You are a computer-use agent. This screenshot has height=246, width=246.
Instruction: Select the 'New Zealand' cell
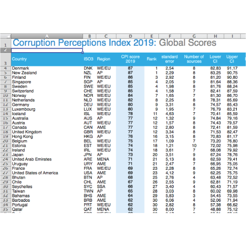[x=47, y=73]
